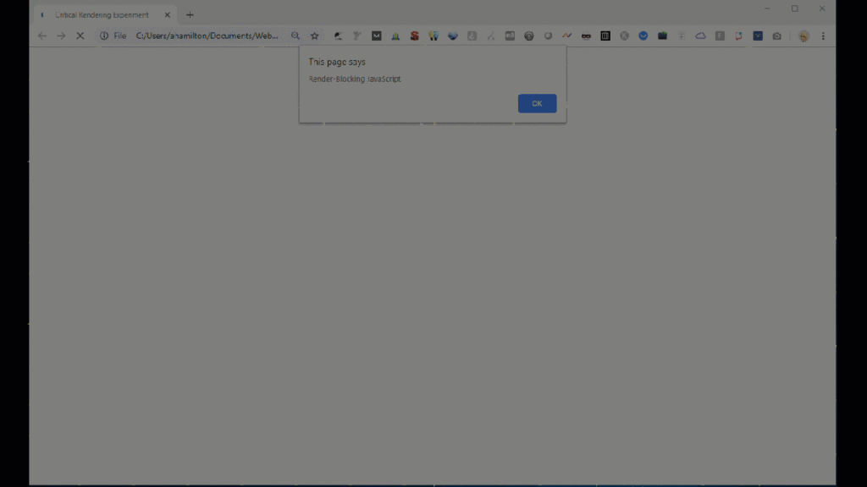Open the Chrome three-dot menu
The width and height of the screenshot is (867, 487).
click(823, 36)
